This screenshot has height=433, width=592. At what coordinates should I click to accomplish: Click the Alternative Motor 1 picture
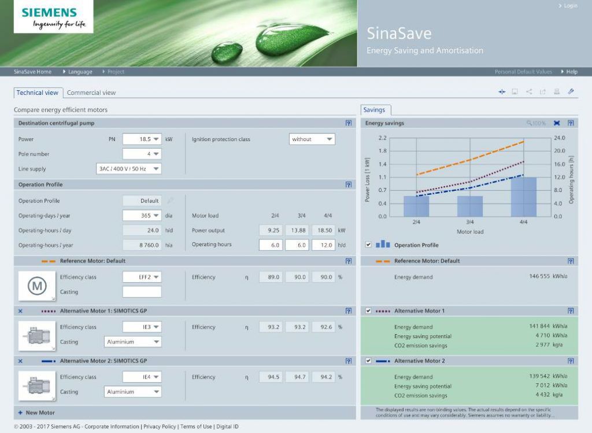click(x=37, y=336)
